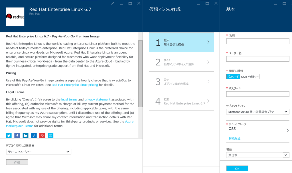Open the 場所 location dropdown

click(258, 155)
